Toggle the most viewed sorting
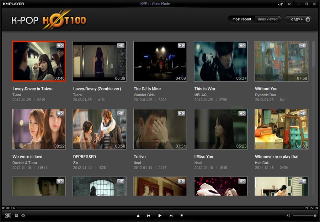 click(x=268, y=19)
